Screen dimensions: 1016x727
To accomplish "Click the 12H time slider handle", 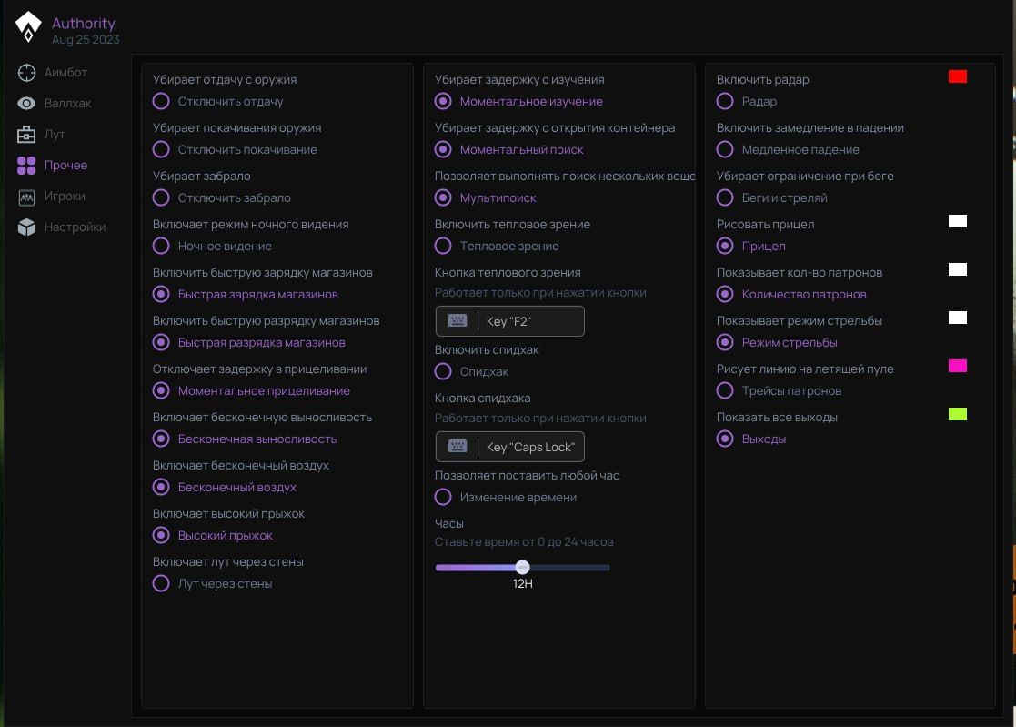I will coord(522,567).
